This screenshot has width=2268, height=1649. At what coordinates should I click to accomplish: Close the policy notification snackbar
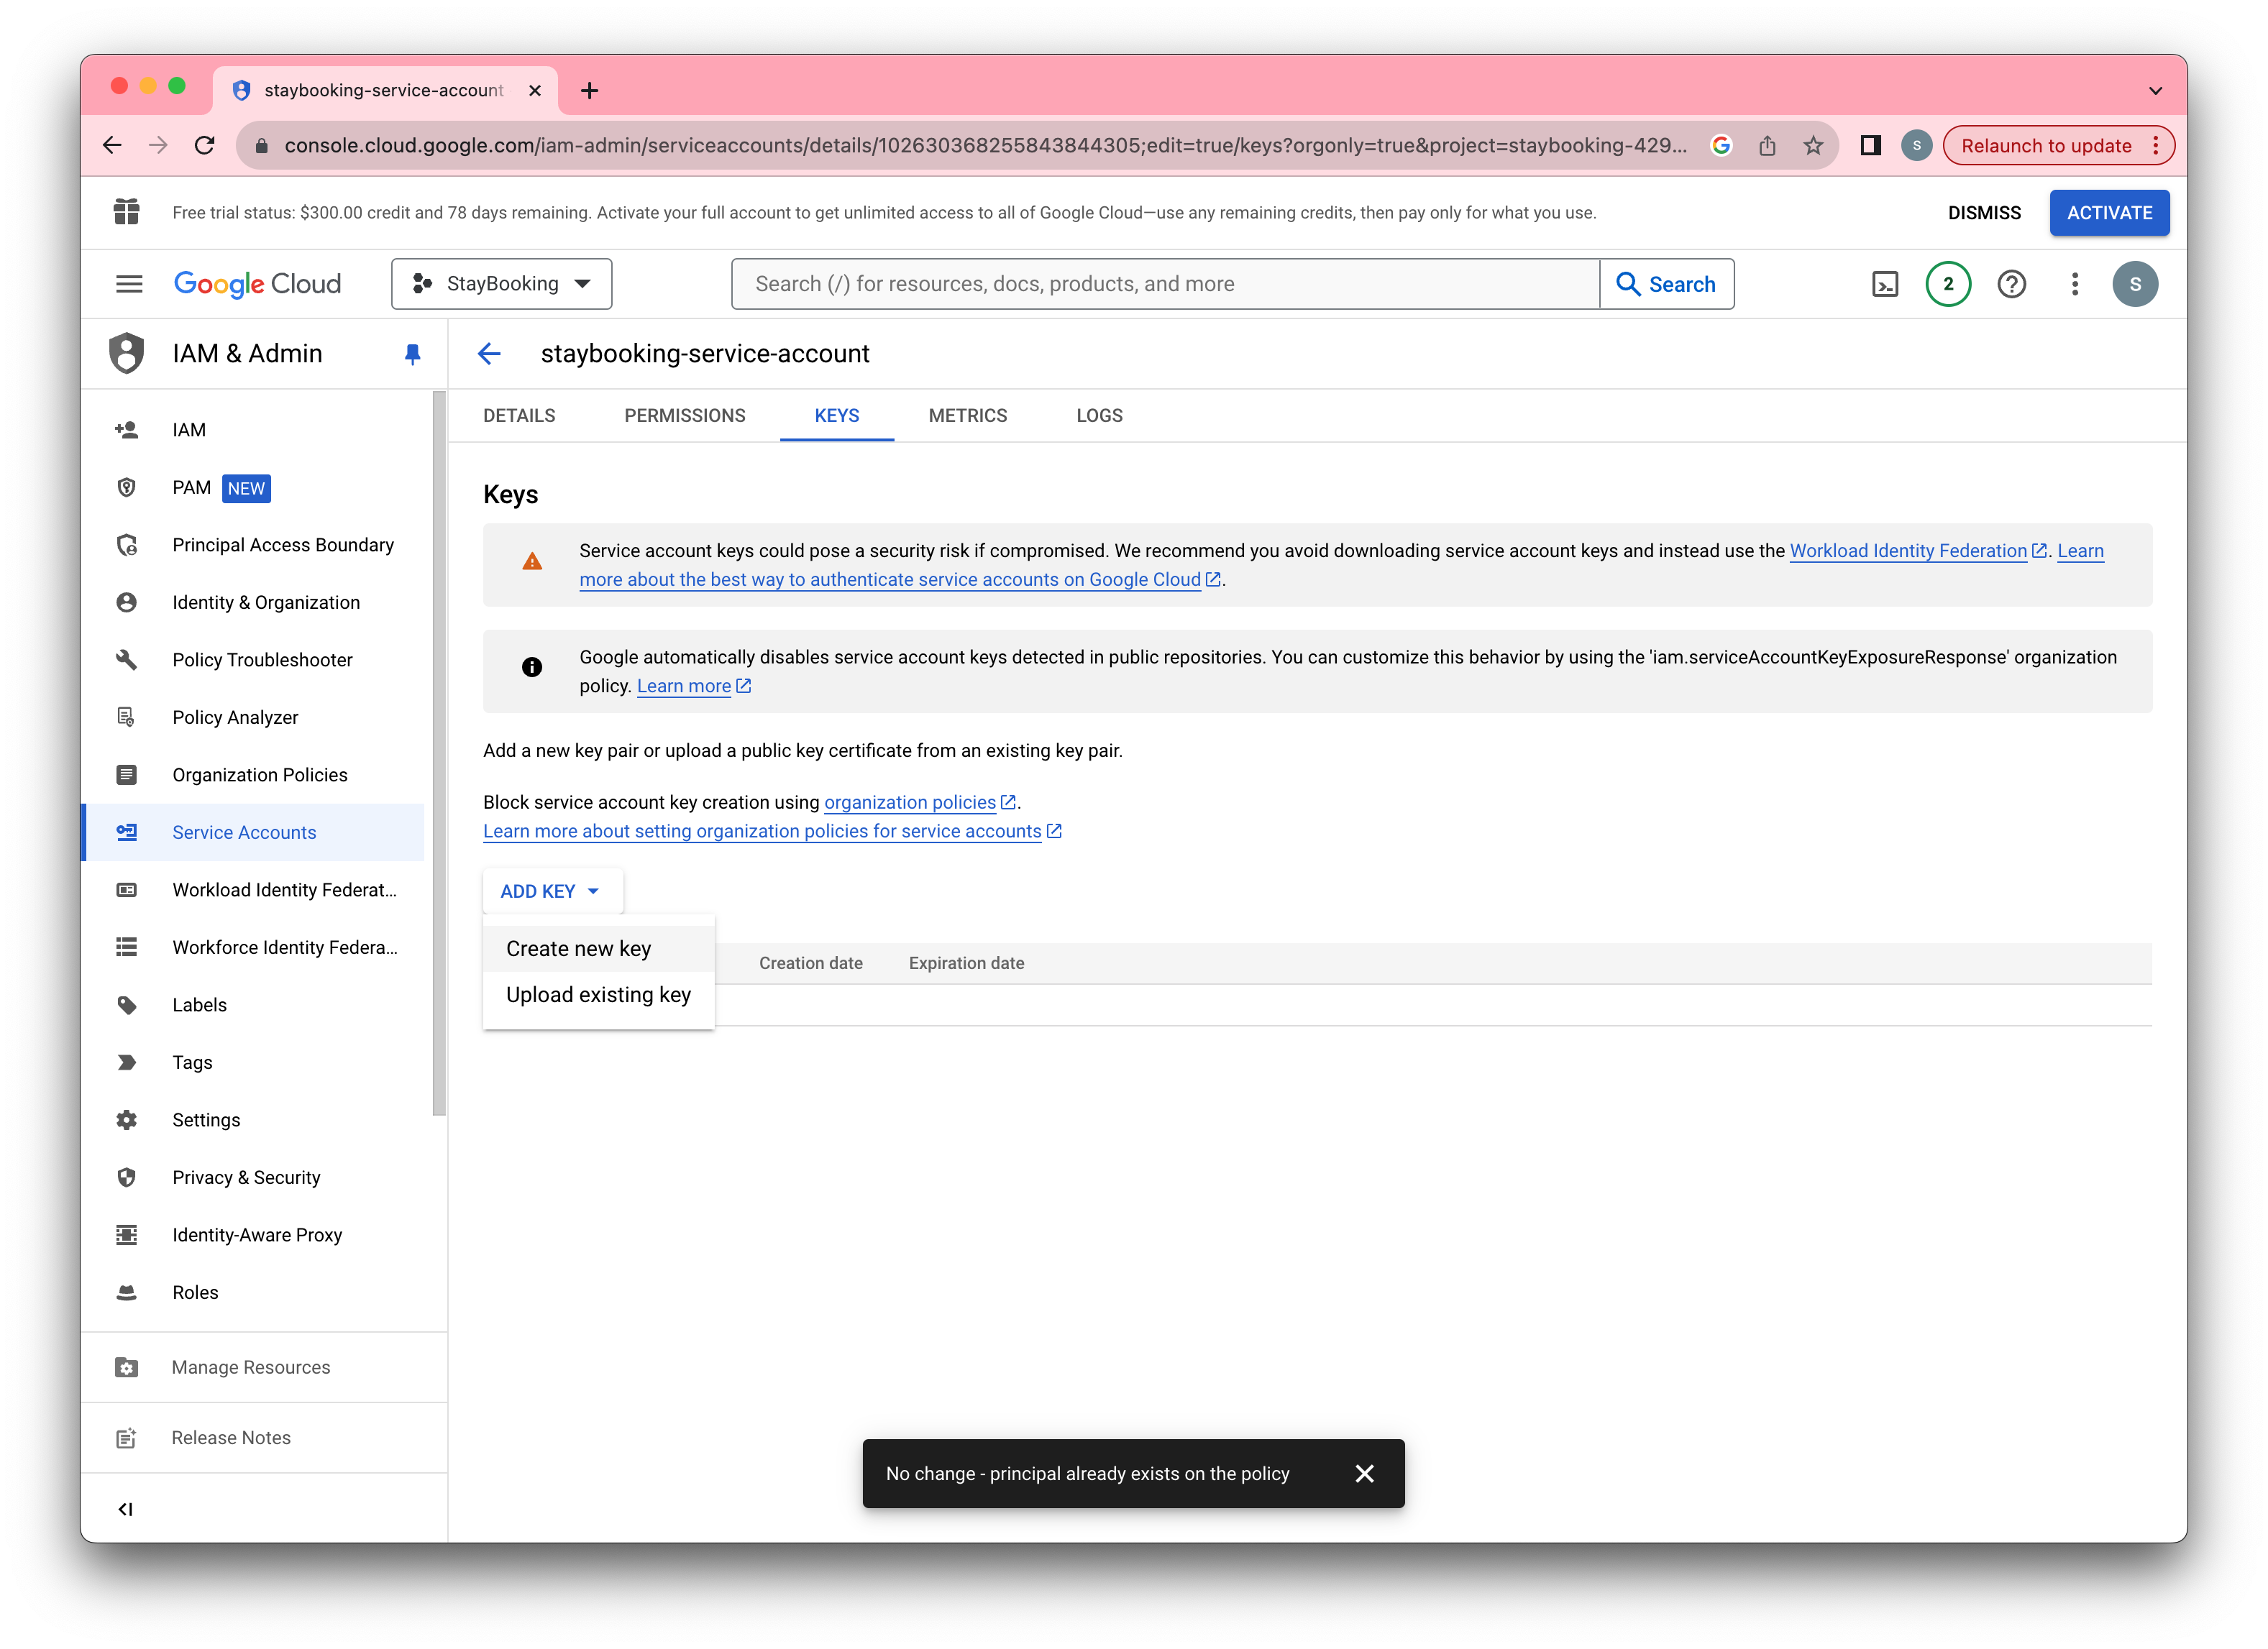click(x=1365, y=1473)
